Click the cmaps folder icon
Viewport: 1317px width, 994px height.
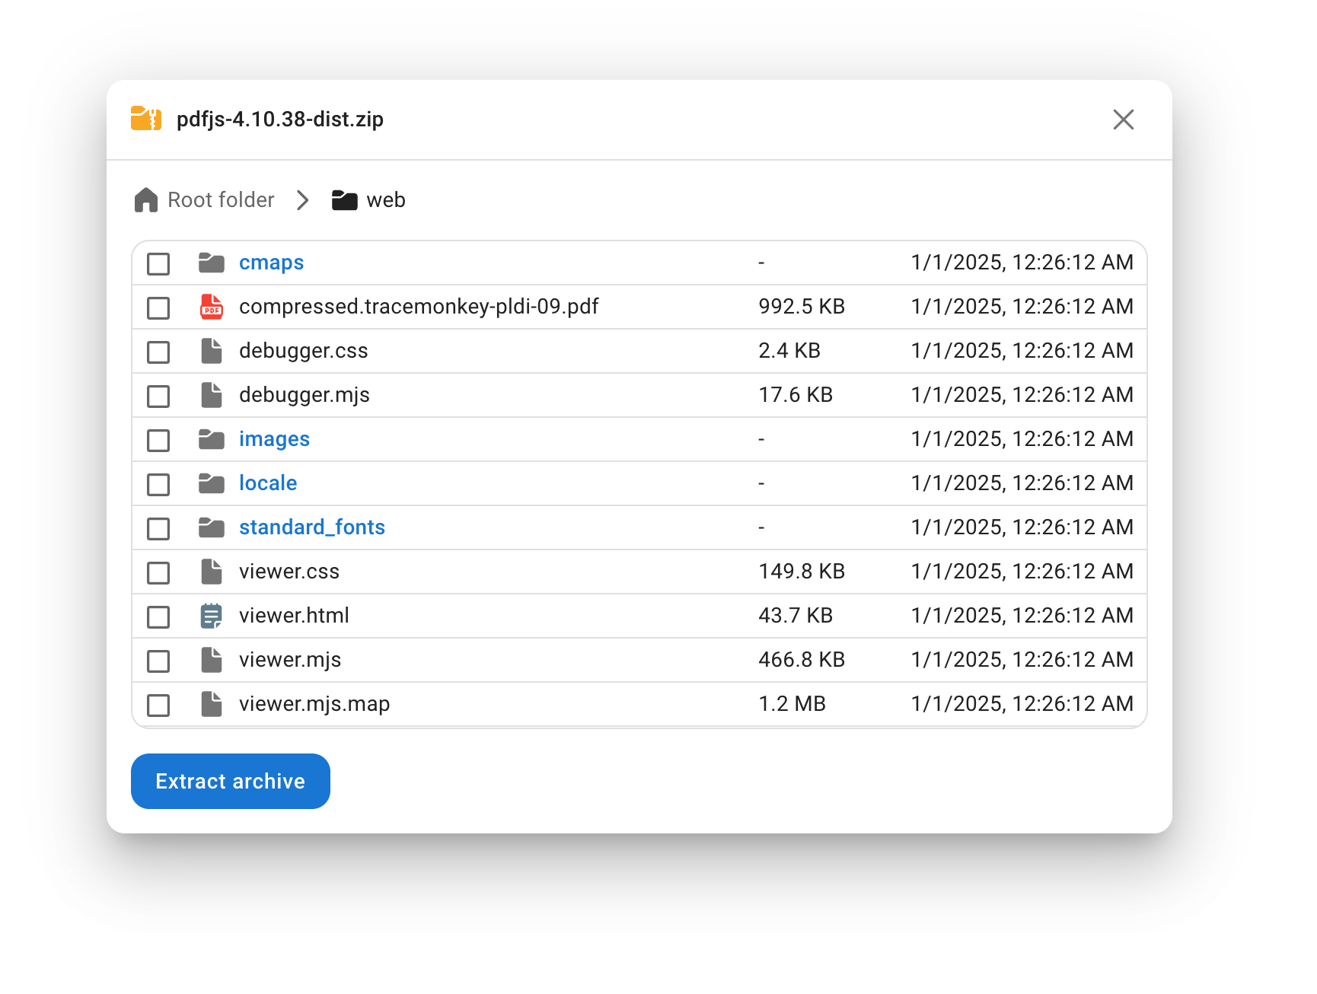pyautogui.click(x=211, y=263)
